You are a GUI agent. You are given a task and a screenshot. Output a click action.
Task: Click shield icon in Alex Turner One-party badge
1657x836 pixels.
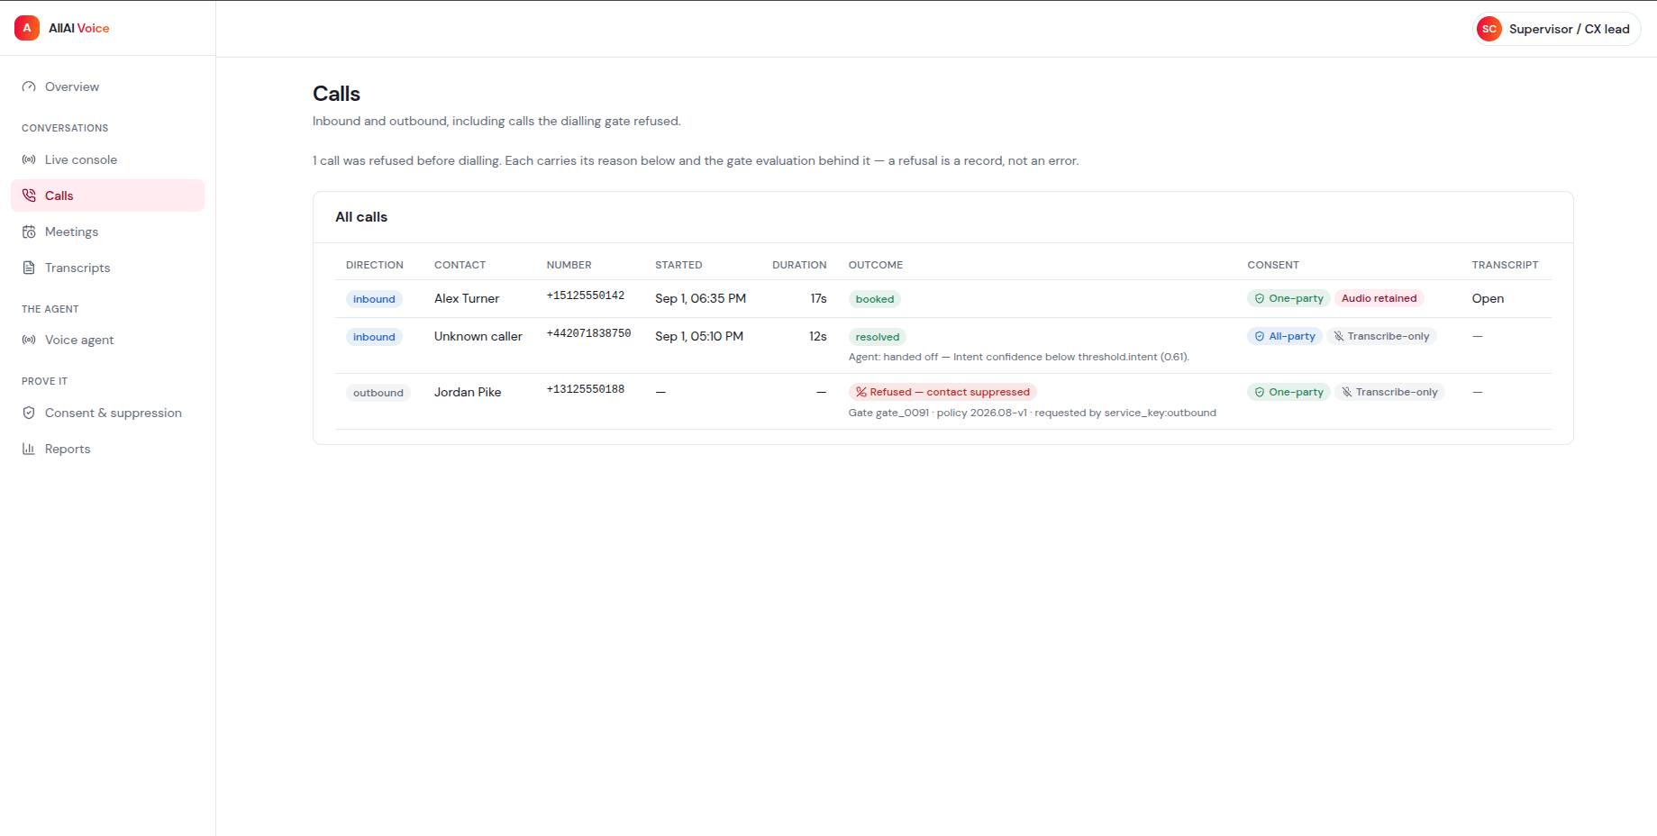point(1260,298)
